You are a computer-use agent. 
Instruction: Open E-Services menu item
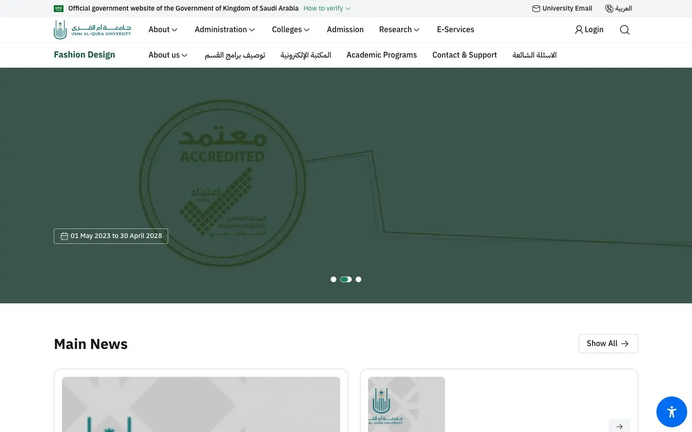[x=456, y=30]
